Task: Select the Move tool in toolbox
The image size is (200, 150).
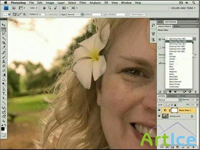Action: pyautogui.click(x=3, y=25)
